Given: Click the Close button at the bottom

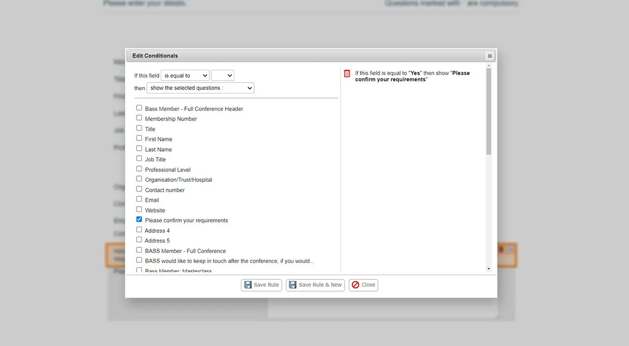Looking at the screenshot, I should (363, 285).
